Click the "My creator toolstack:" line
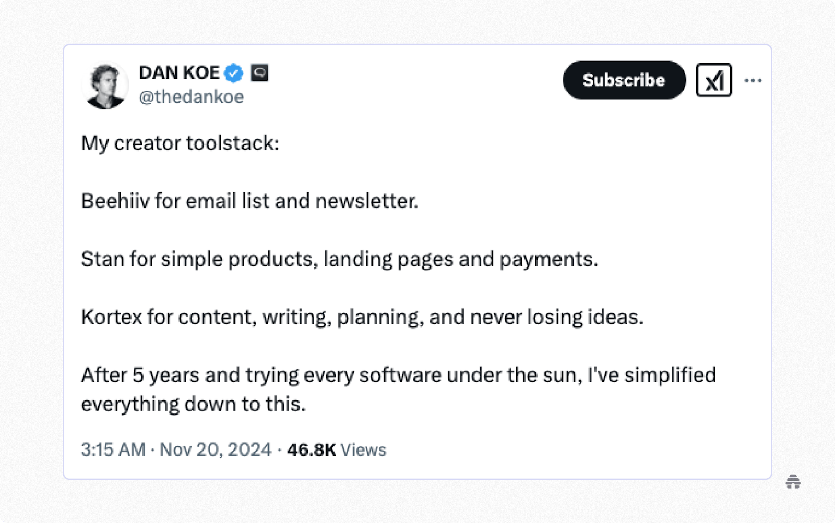This screenshot has width=835, height=523. (180, 143)
